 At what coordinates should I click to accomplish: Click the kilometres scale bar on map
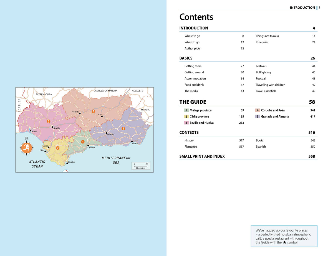[141, 166]
